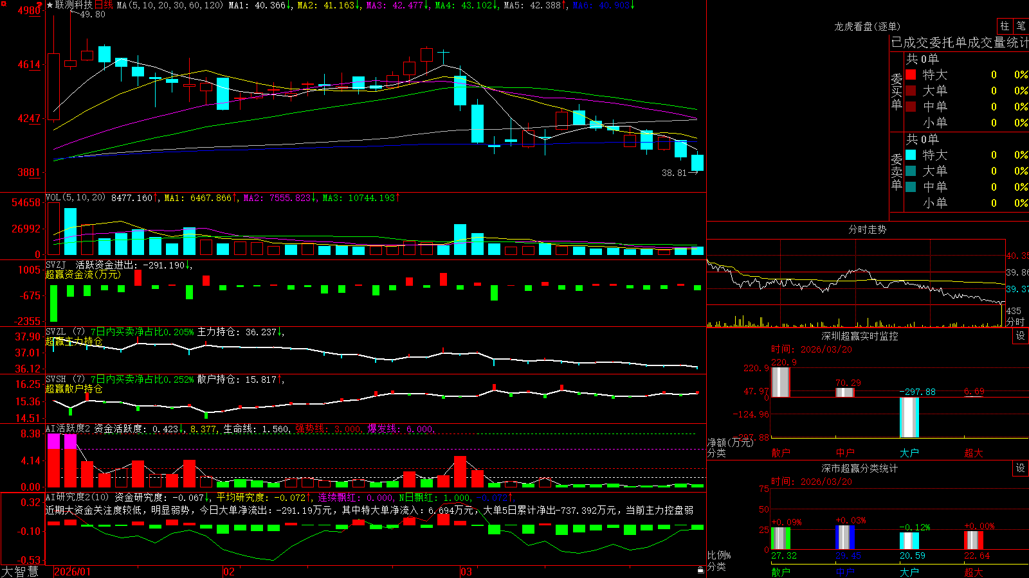Open the VOL(5,10,20) indicator label

pos(75,198)
